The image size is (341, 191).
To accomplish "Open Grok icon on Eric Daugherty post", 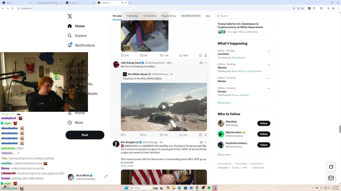I will point(201,142).
